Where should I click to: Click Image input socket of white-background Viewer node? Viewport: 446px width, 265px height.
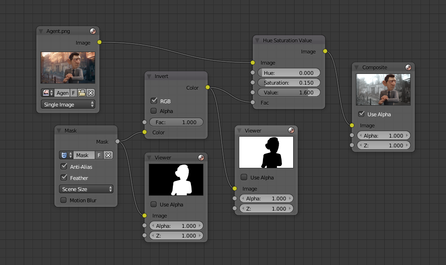[235, 188]
